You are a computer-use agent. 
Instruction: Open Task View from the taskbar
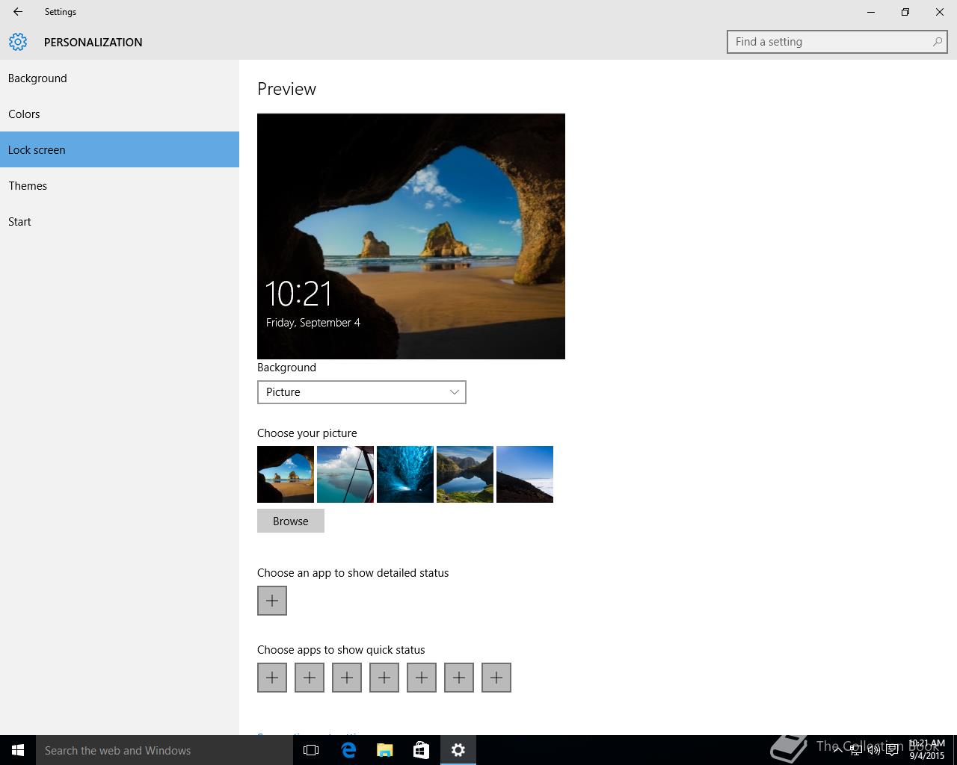coord(311,750)
